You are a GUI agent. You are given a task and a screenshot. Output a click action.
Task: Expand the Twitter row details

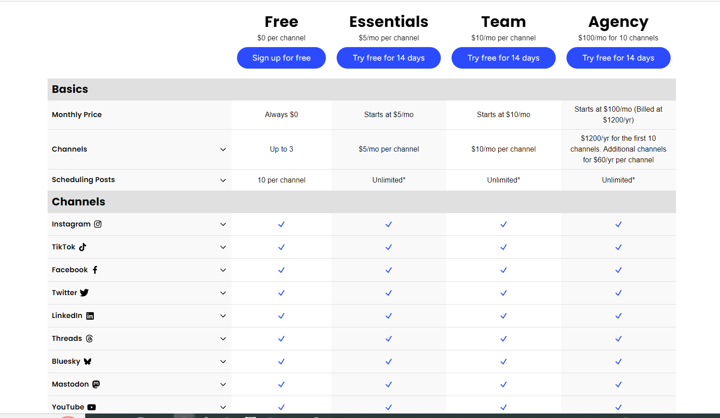pos(223,293)
